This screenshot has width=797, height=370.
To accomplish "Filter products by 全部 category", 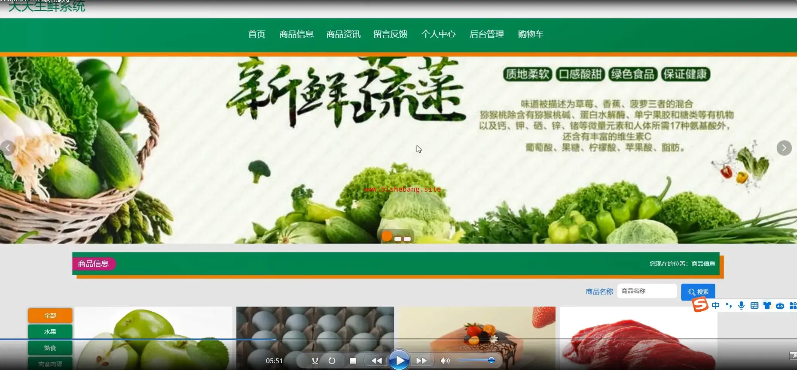I will tap(50, 316).
